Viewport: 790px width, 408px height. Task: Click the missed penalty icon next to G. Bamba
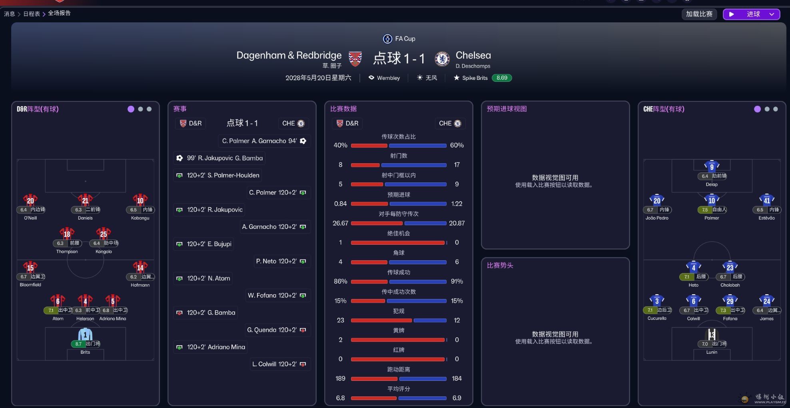pos(180,313)
